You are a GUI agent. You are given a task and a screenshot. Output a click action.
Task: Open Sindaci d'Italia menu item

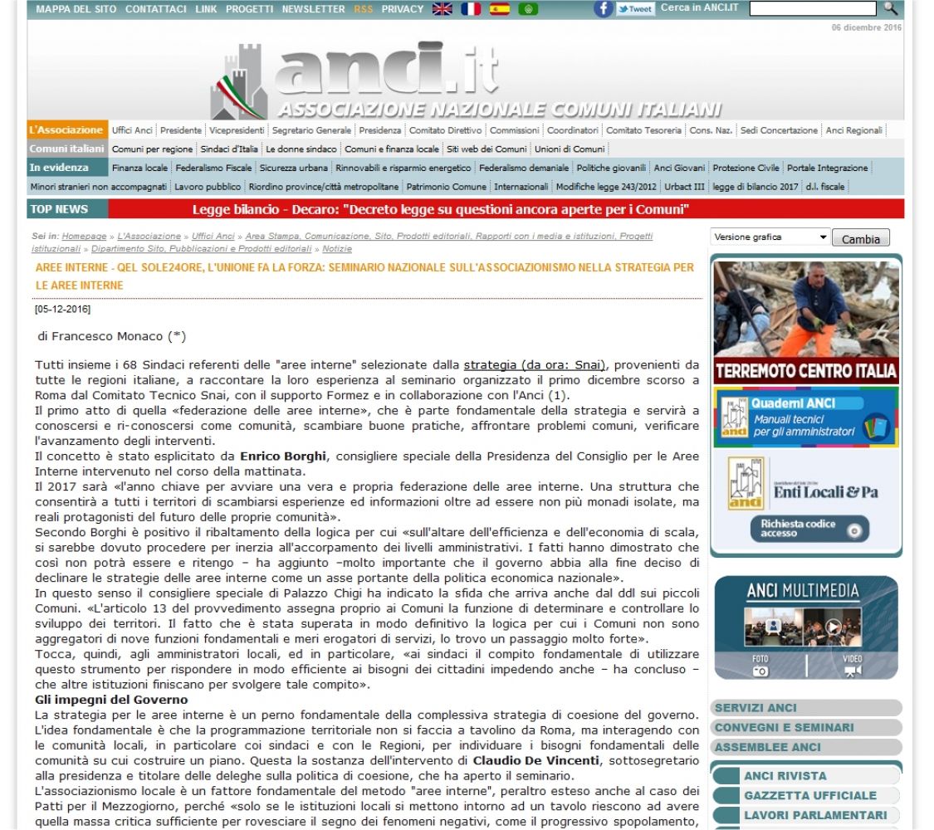point(229,149)
